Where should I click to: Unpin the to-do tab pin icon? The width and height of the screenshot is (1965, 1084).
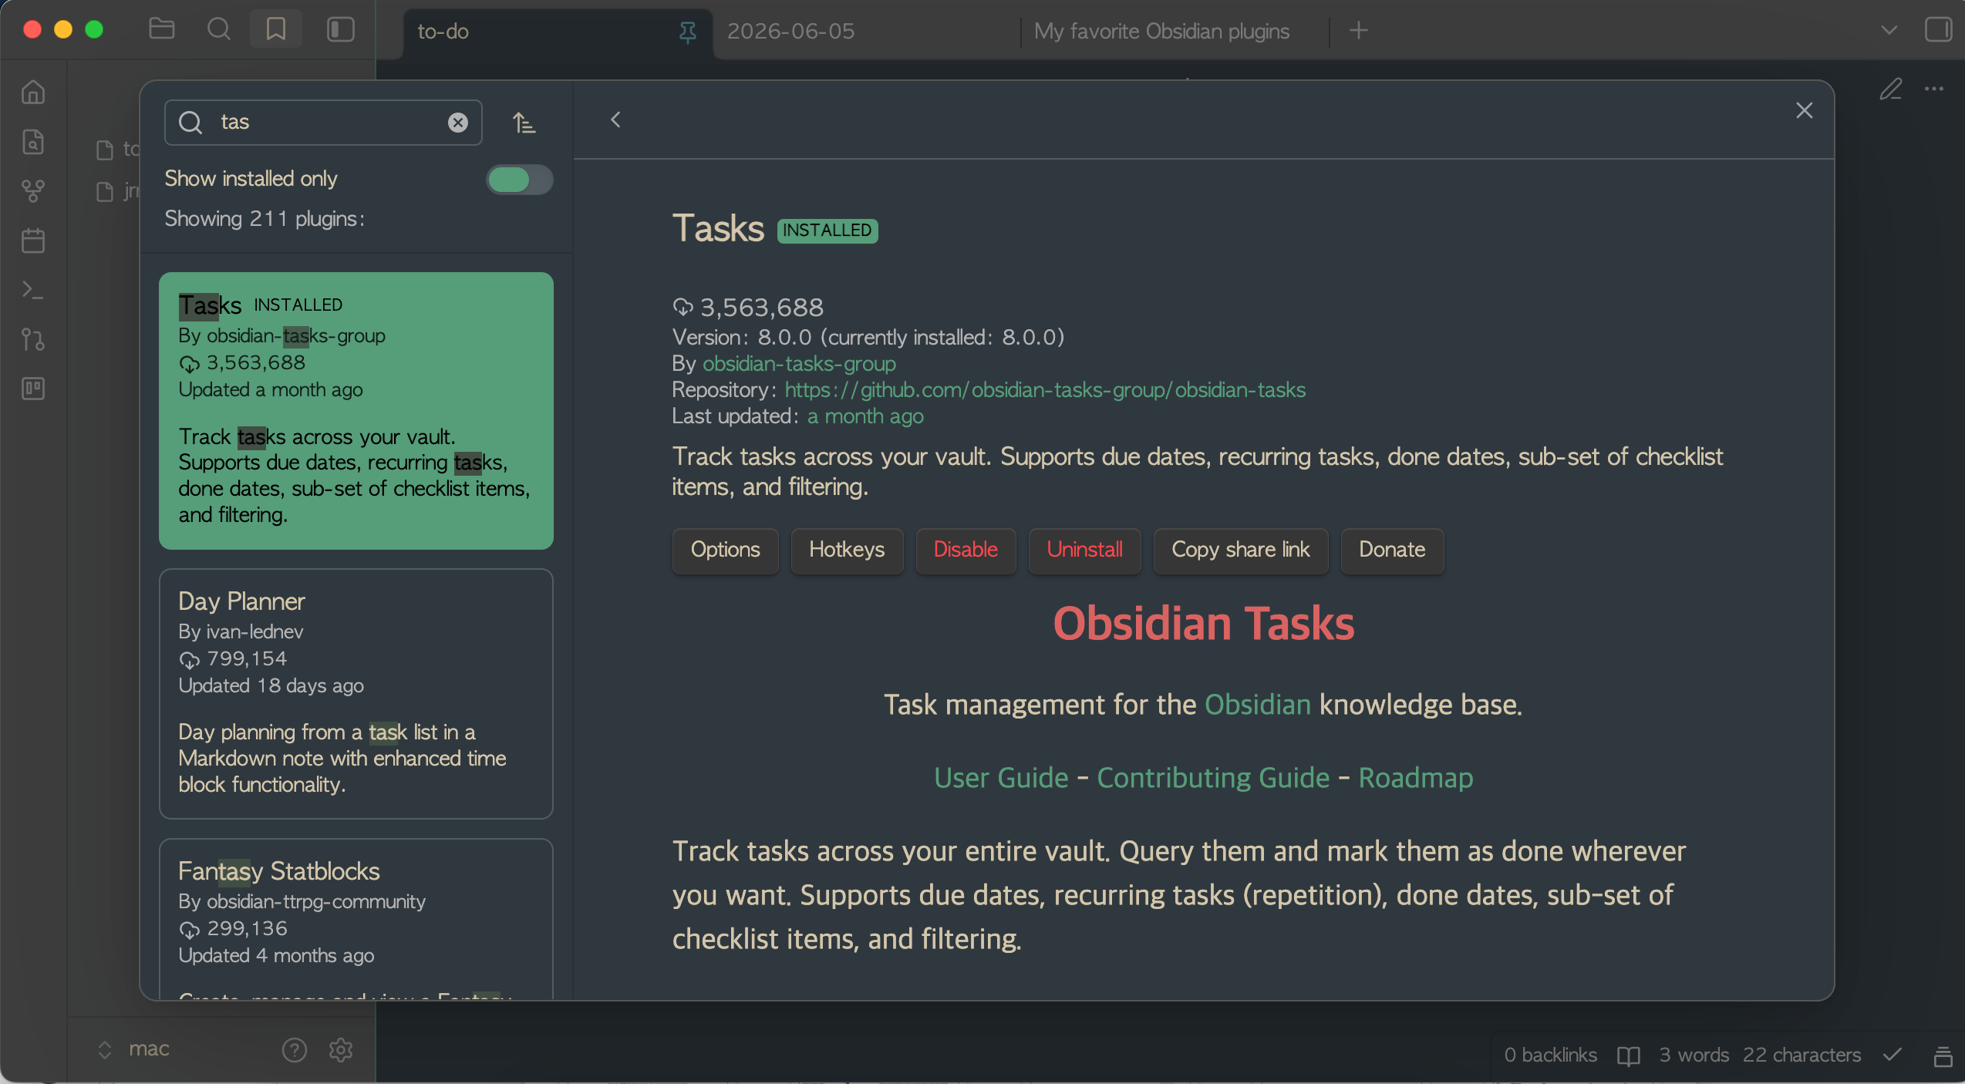click(687, 32)
